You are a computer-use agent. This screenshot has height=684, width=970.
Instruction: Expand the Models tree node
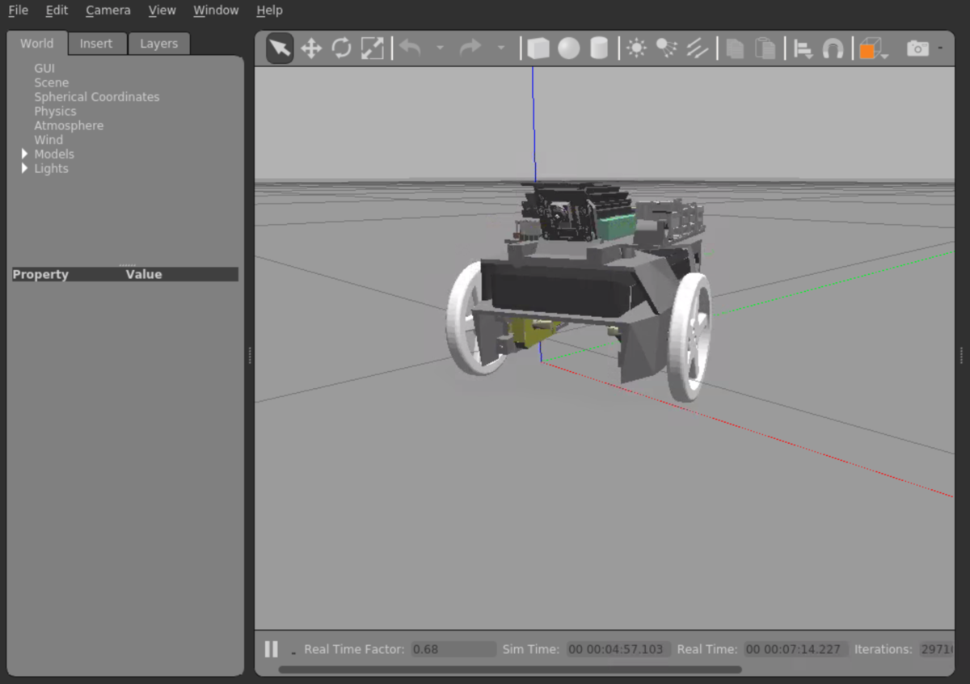pos(24,154)
